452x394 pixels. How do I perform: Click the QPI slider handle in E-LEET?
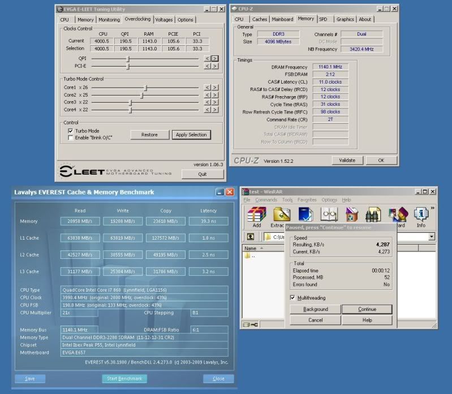coord(128,59)
